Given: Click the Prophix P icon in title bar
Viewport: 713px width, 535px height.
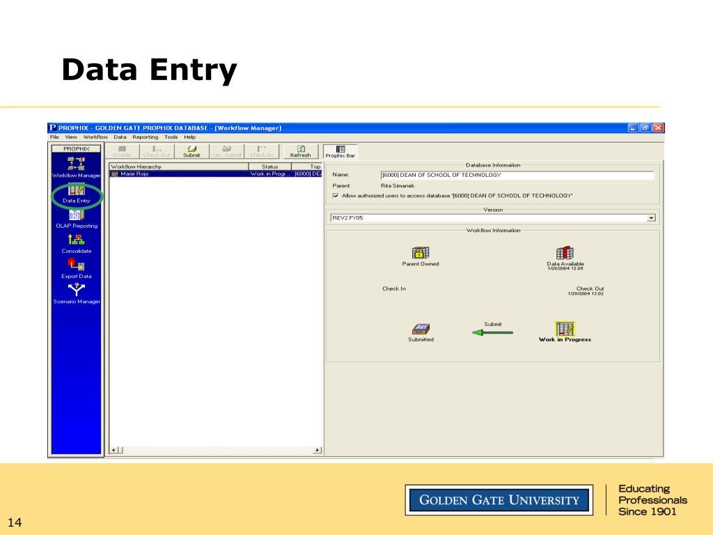Looking at the screenshot, I should click(53, 128).
